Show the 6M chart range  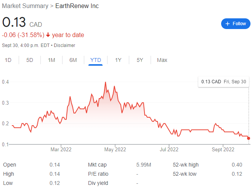tap(73, 60)
